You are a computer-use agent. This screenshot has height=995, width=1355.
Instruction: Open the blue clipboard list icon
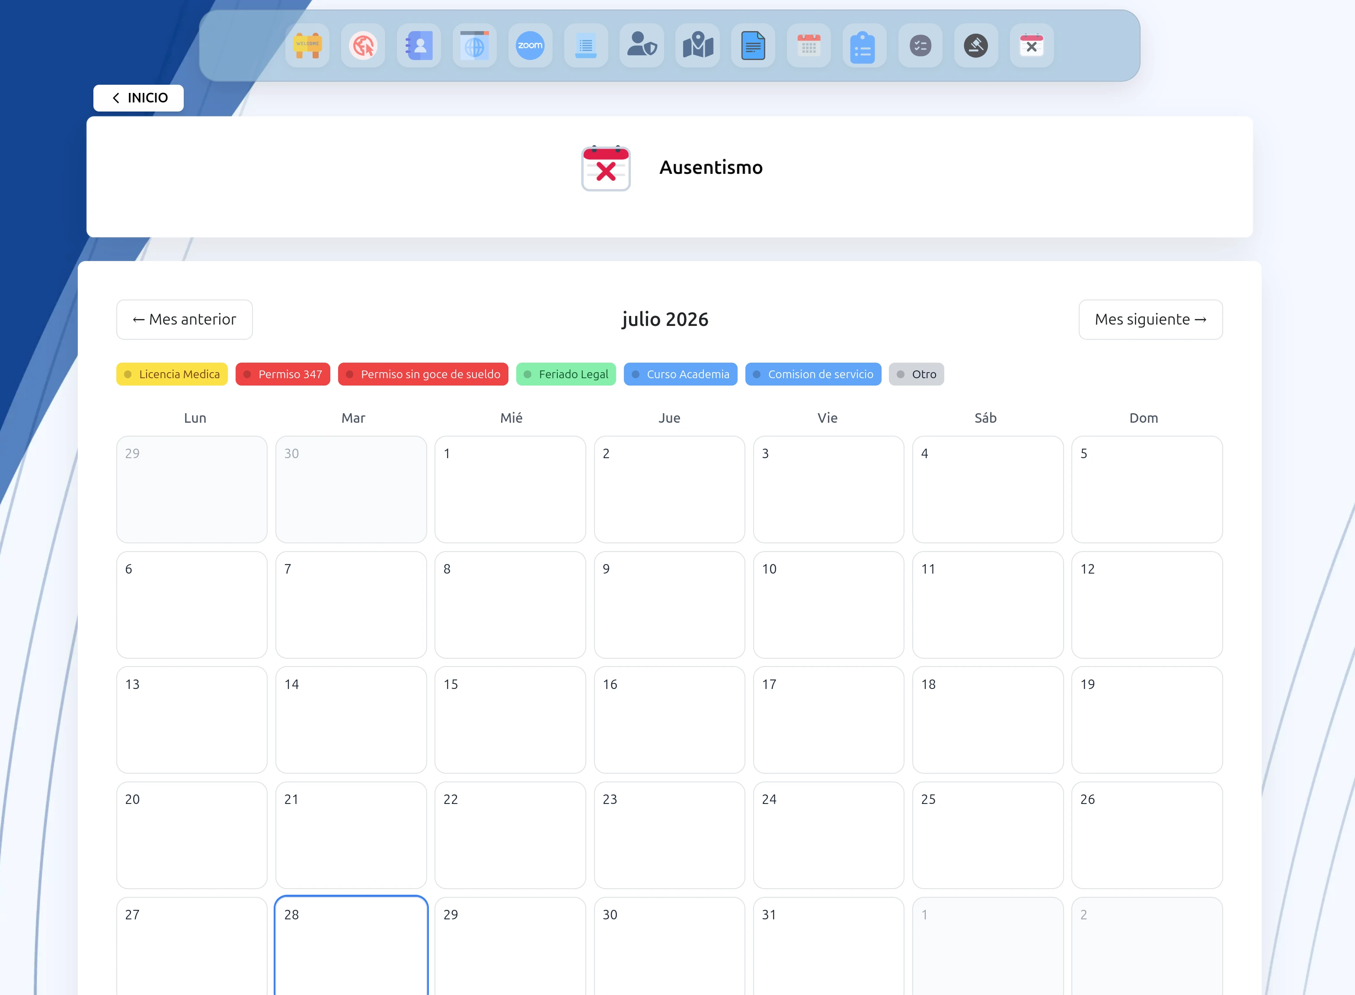click(x=865, y=46)
